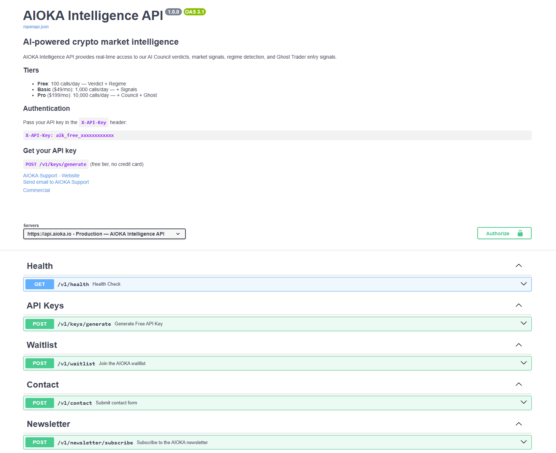This screenshot has height=453, width=556.
Task: Expand the /v1/waitlist endpoint arrow
Action: tap(524, 363)
